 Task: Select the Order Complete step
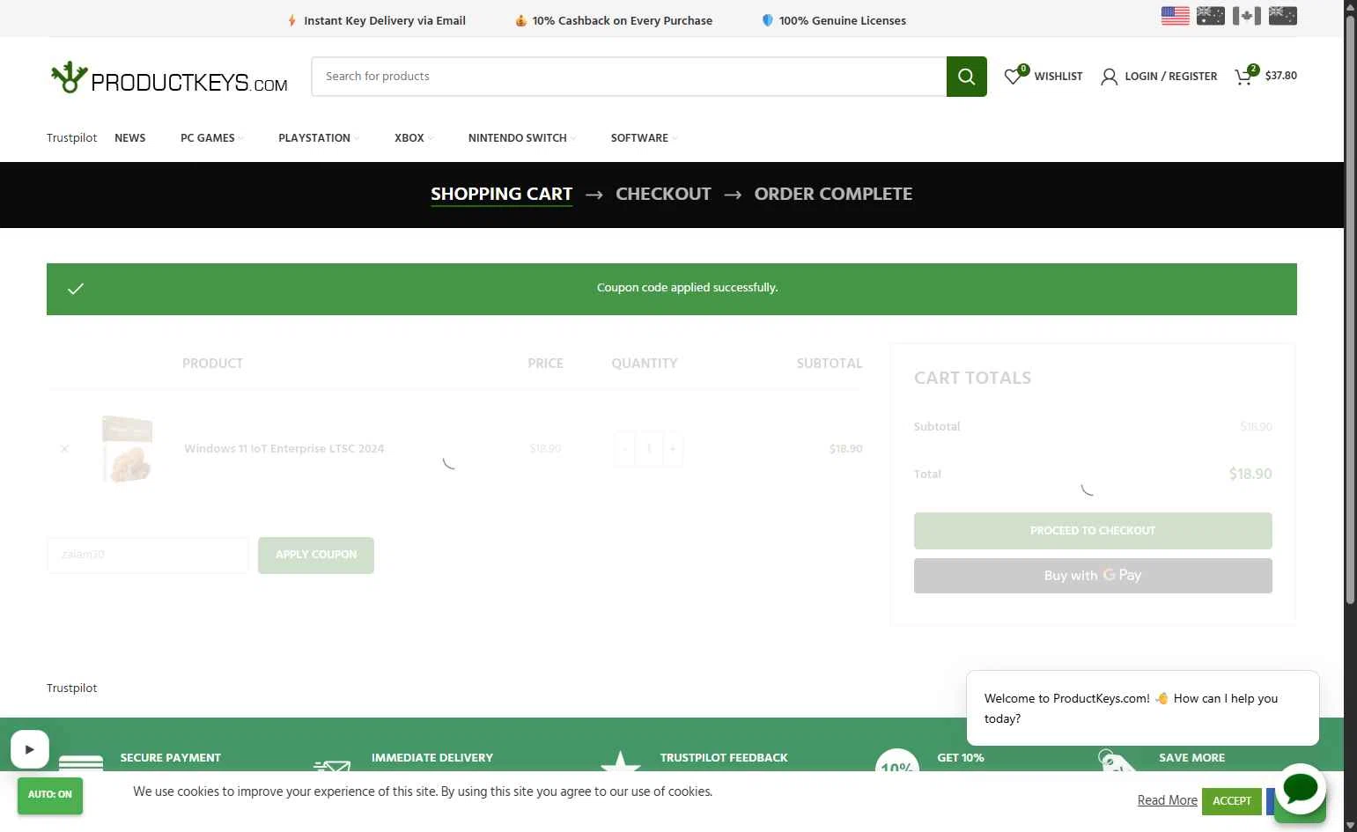coord(833,194)
